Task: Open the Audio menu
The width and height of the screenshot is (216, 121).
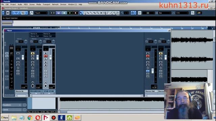Action: (20, 4)
